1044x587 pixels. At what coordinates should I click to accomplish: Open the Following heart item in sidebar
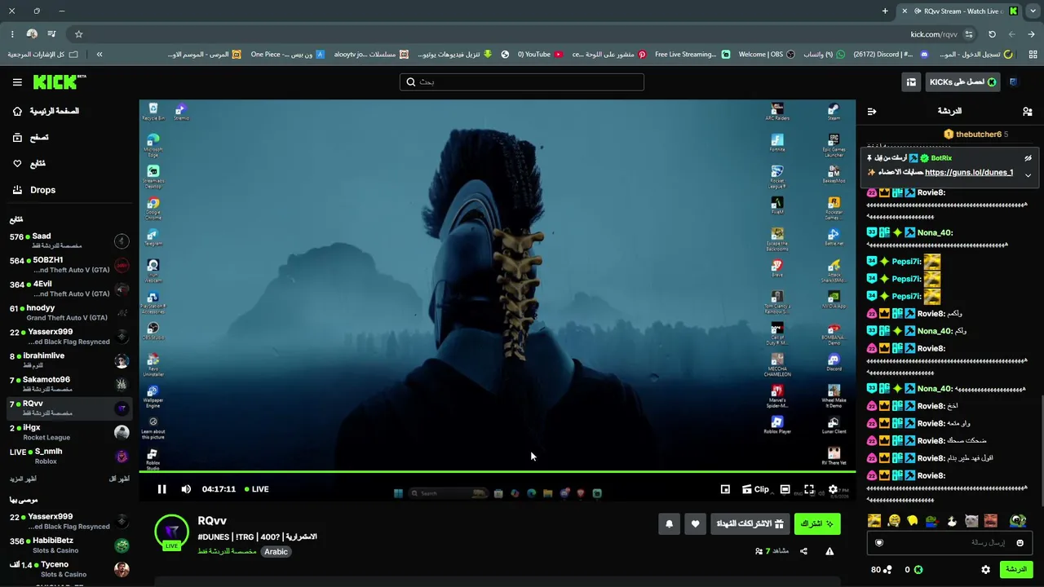[29, 164]
